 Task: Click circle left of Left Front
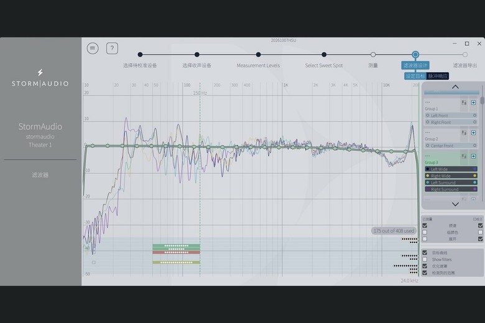click(427, 116)
